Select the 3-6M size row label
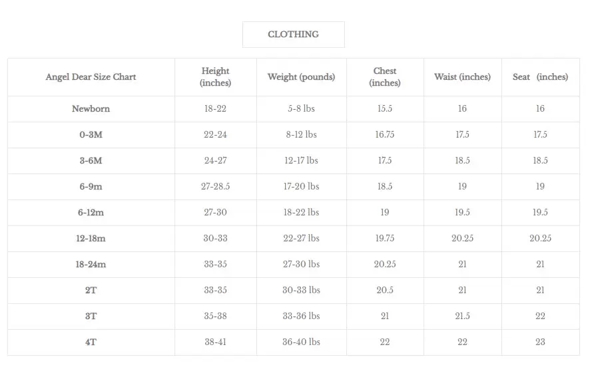The image size is (594, 367). click(x=91, y=160)
